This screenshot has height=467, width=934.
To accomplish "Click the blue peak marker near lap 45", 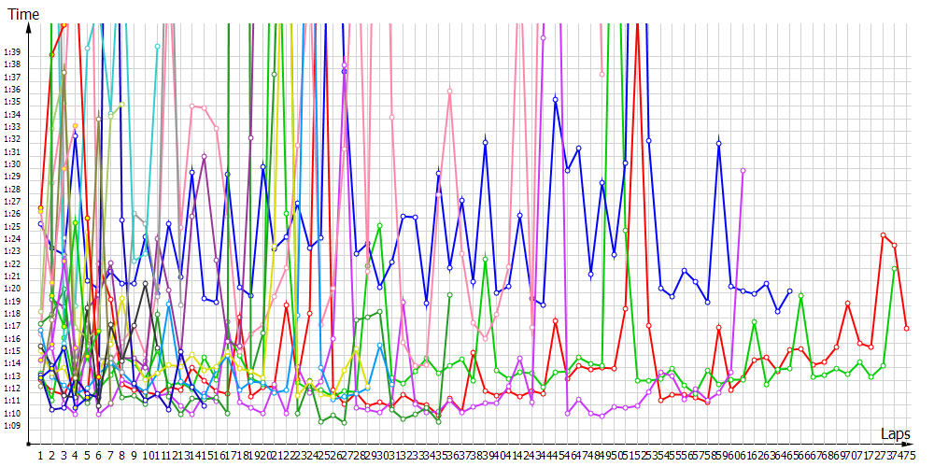I will 556,99.
